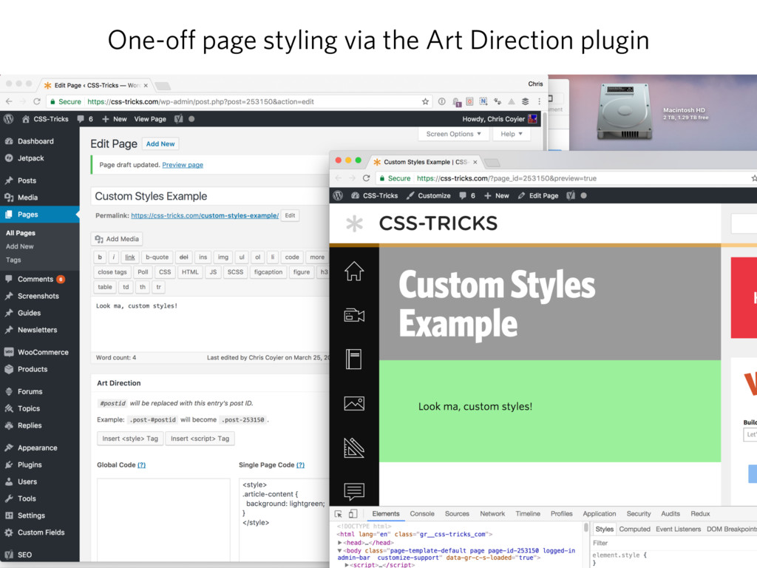Switch to the Sources tab in DevTools
Screen dimensions: 757x568
tap(457, 514)
